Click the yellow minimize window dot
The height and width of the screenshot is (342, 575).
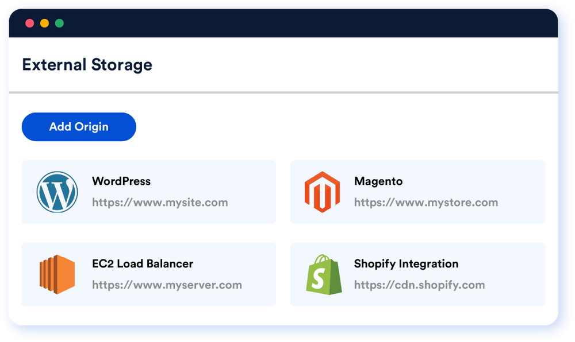(44, 24)
